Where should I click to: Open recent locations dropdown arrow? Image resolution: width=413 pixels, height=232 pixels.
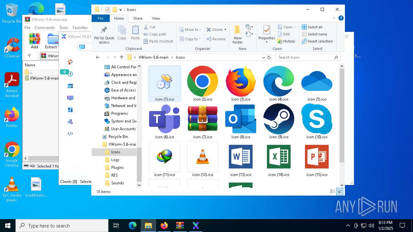click(115, 57)
